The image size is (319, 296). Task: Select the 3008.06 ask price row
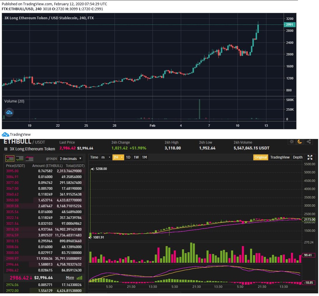(x=44, y=247)
